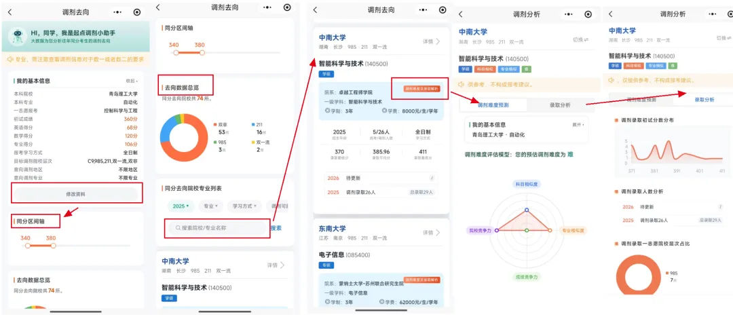This screenshot has width=733, height=321.
Task: Go back in the fifth screen
Action: pyautogui.click(x=610, y=14)
